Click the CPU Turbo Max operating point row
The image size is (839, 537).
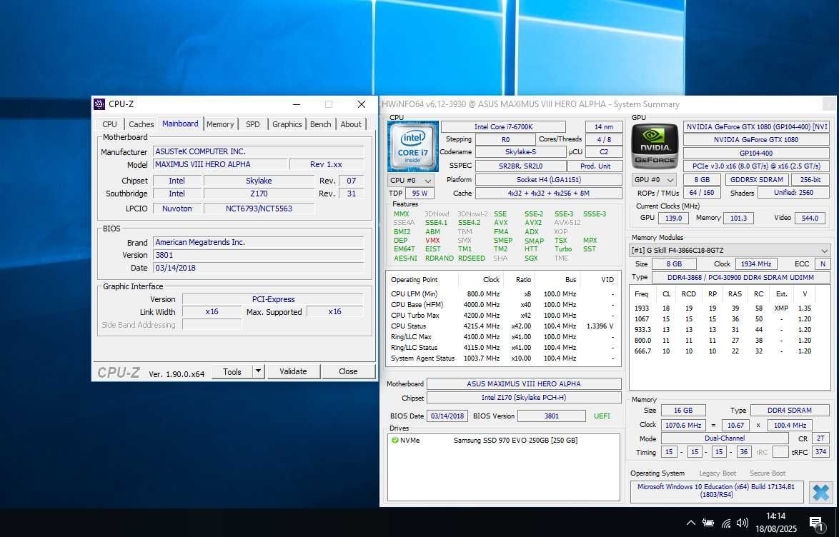[x=503, y=316]
